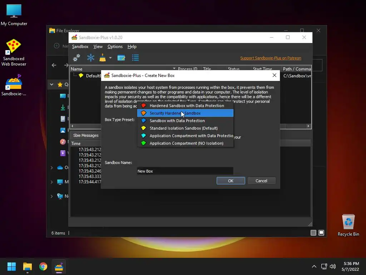Select Sandbox with Data Protection option
Image resolution: width=366 pixels, height=275 pixels.
point(186,121)
